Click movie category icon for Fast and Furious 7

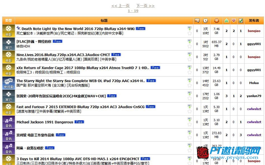8,109
